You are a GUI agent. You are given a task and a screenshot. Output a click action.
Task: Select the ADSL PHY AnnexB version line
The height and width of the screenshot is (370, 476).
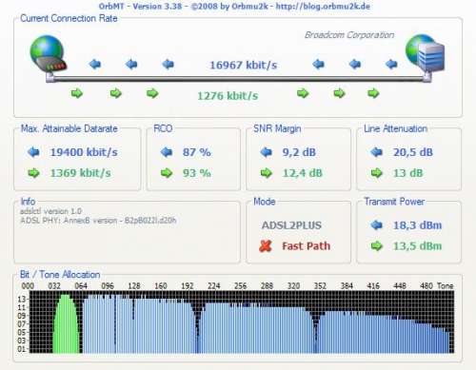tap(98, 220)
